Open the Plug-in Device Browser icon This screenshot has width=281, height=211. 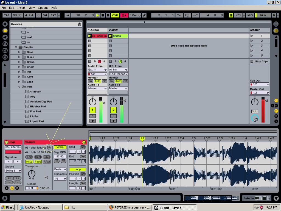tap(5, 37)
